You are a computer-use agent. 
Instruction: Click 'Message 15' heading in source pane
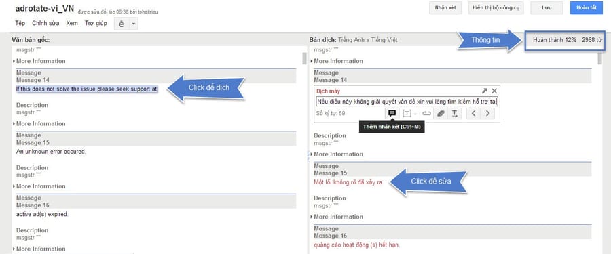33,143
